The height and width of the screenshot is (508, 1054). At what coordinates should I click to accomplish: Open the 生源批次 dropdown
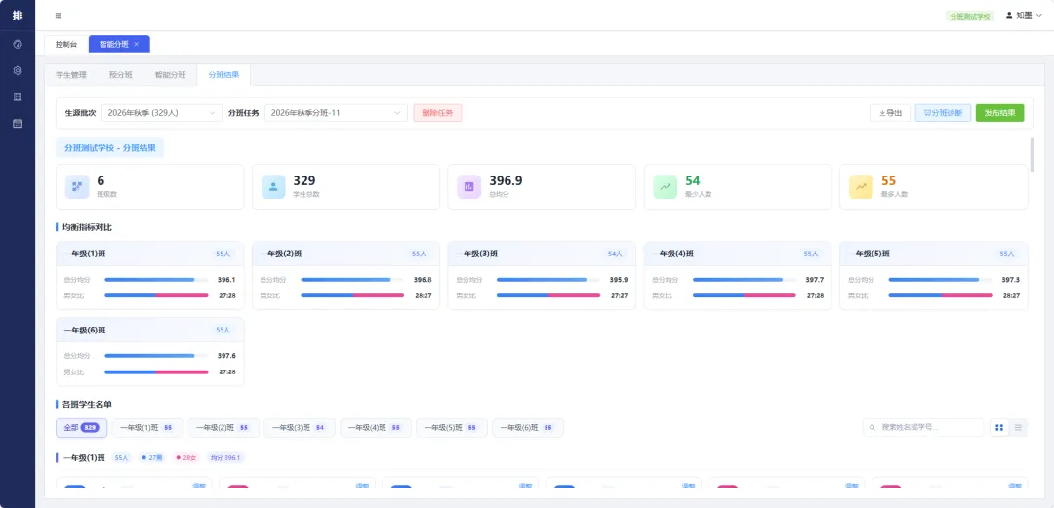tap(162, 113)
